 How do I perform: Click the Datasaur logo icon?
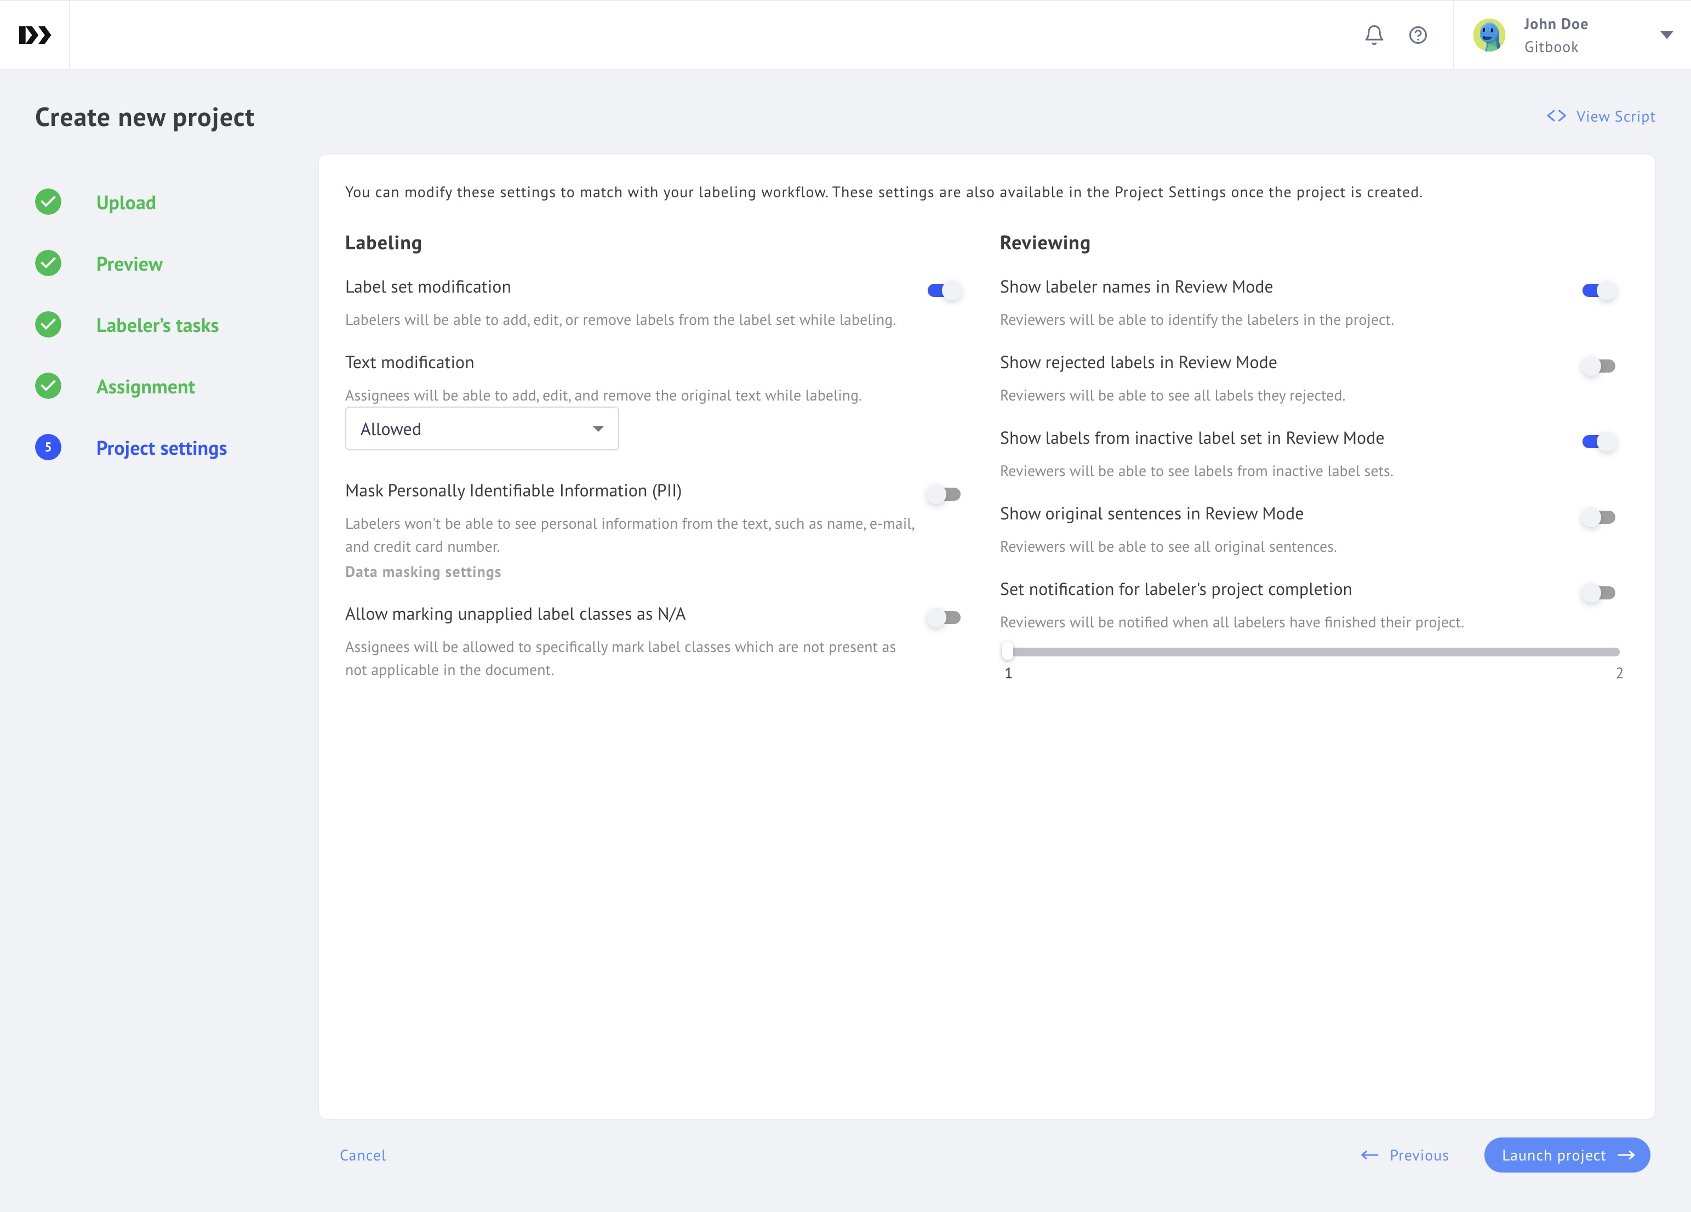[x=35, y=35]
